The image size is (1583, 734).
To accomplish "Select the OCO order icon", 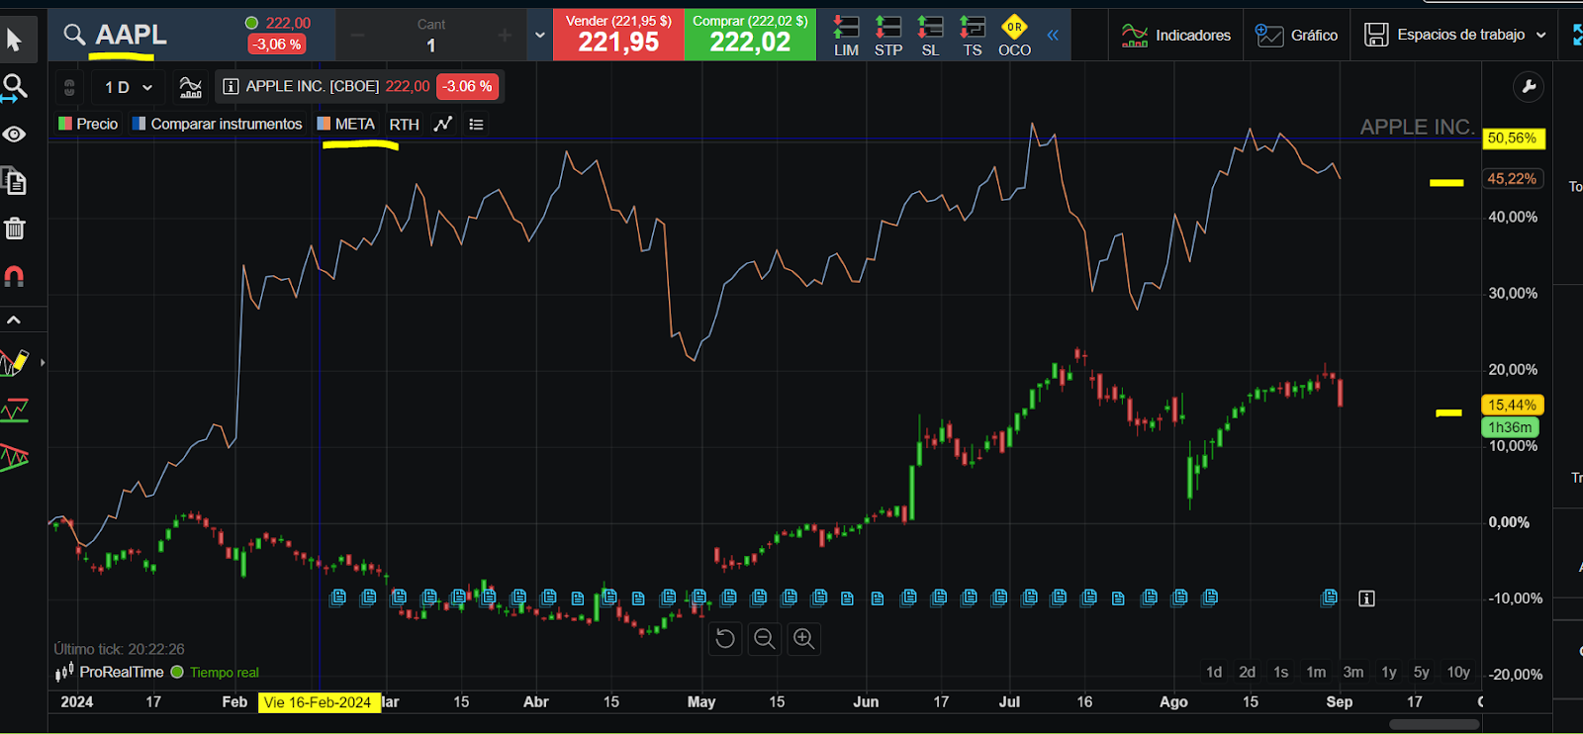I will 1014,36.
